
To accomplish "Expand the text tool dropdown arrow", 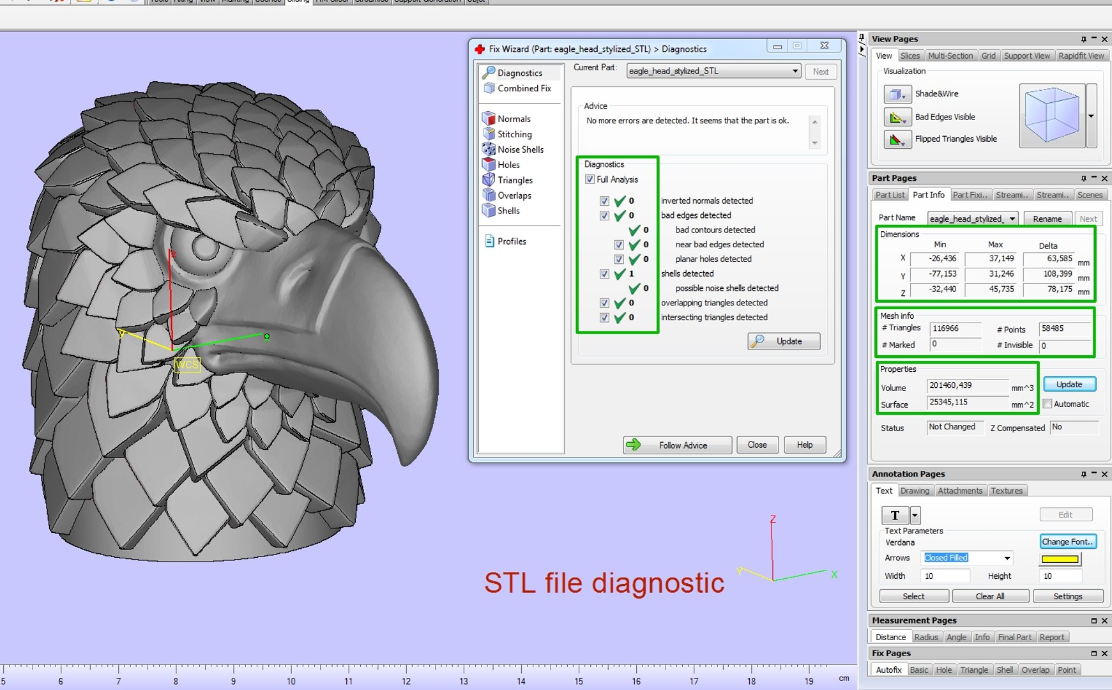I will tap(915, 515).
